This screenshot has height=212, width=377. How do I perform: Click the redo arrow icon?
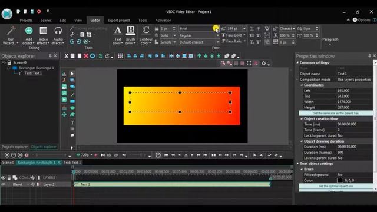107,56
